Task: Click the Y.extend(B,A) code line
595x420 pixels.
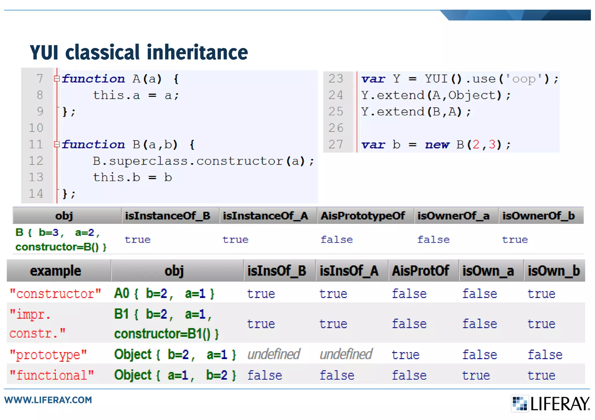Action: point(416,112)
